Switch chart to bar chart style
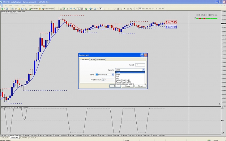Viewport: 226px width, 141px height. click(61, 9)
